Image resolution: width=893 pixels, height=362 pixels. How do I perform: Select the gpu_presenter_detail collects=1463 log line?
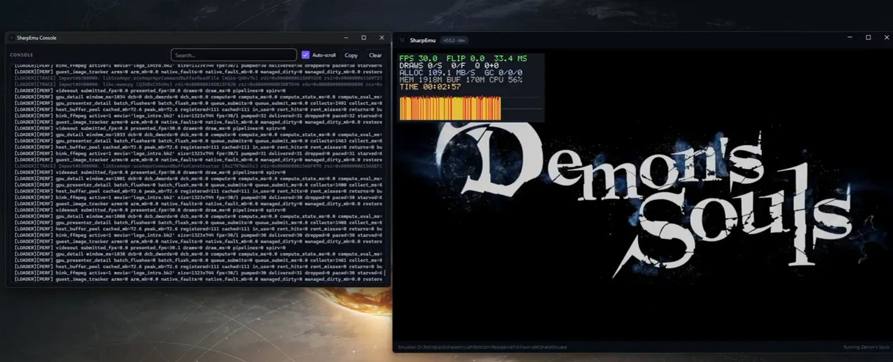[198, 141]
